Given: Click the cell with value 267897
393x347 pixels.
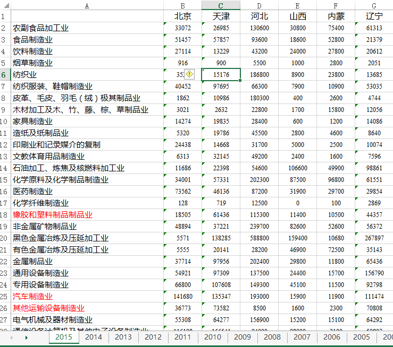Looking at the screenshot, I should coord(374,238).
